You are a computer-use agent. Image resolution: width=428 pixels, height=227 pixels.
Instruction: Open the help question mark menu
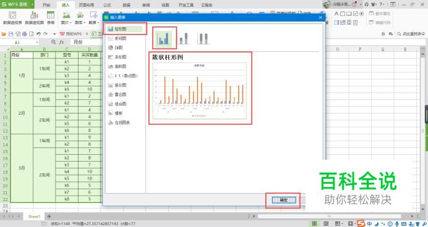point(381,4)
